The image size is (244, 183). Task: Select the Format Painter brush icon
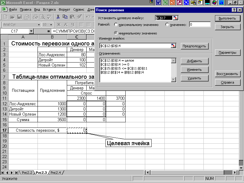coord(79,17)
